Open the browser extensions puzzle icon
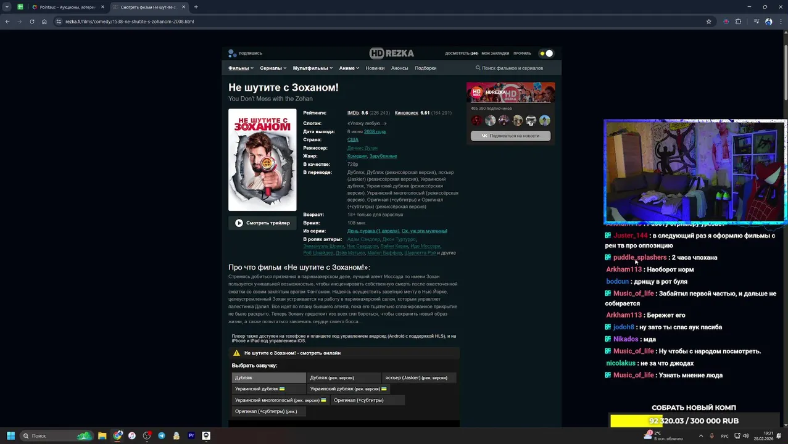The image size is (788, 444). point(738,22)
